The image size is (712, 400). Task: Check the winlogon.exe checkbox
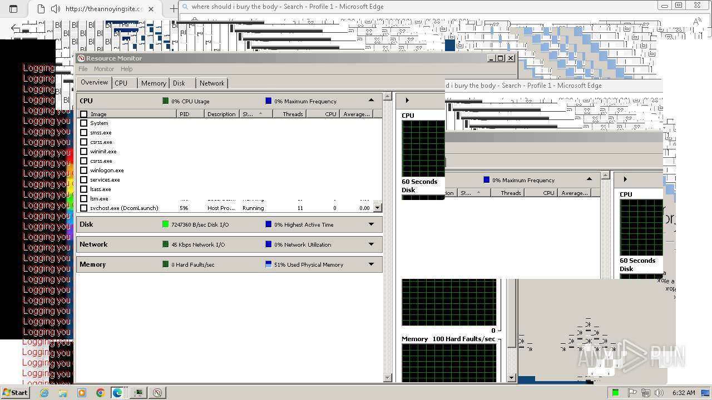coord(84,171)
